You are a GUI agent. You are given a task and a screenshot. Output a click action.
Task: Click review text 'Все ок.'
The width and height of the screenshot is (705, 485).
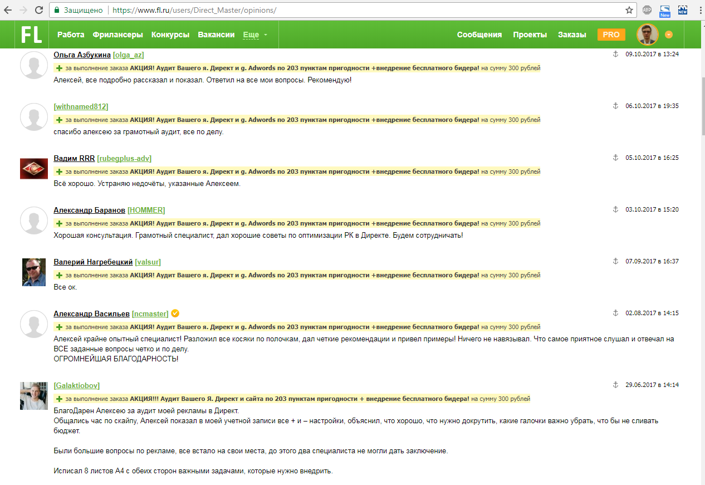point(65,287)
